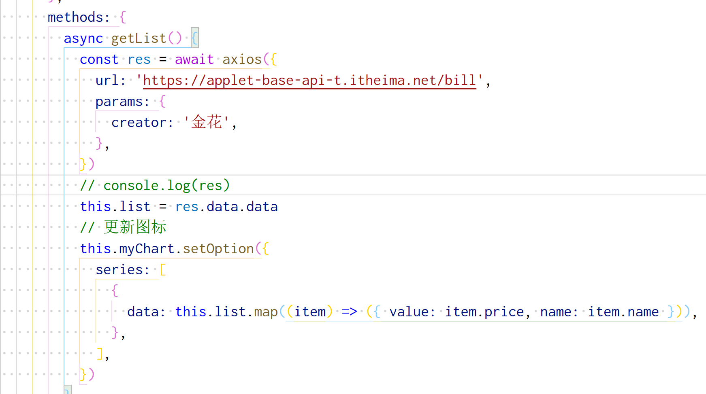The width and height of the screenshot is (706, 394).
Task: Click the commented-out console.log(res) line
Action: [x=155, y=186]
